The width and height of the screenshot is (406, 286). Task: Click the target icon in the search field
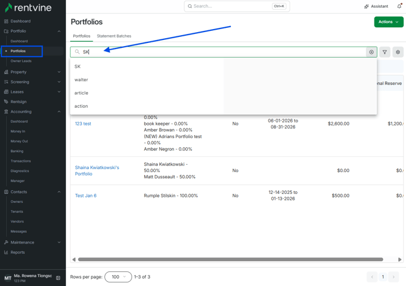[371, 52]
